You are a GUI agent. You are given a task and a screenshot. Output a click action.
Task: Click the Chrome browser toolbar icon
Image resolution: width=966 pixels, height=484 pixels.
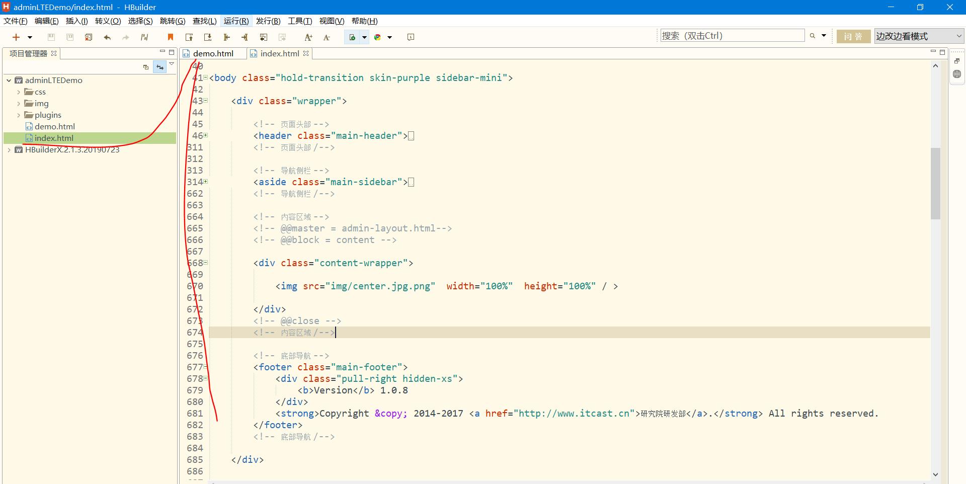point(377,37)
